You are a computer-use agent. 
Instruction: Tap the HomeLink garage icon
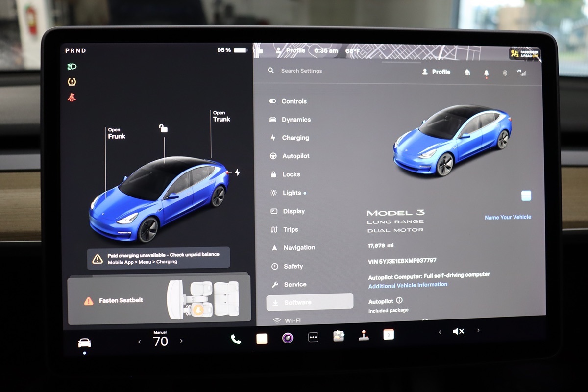[467, 72]
